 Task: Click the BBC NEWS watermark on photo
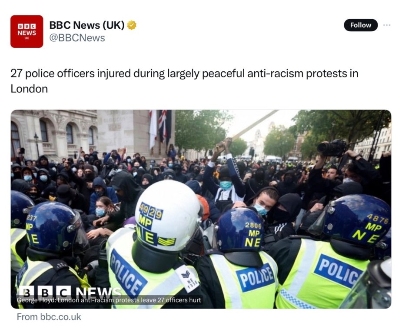(70, 291)
